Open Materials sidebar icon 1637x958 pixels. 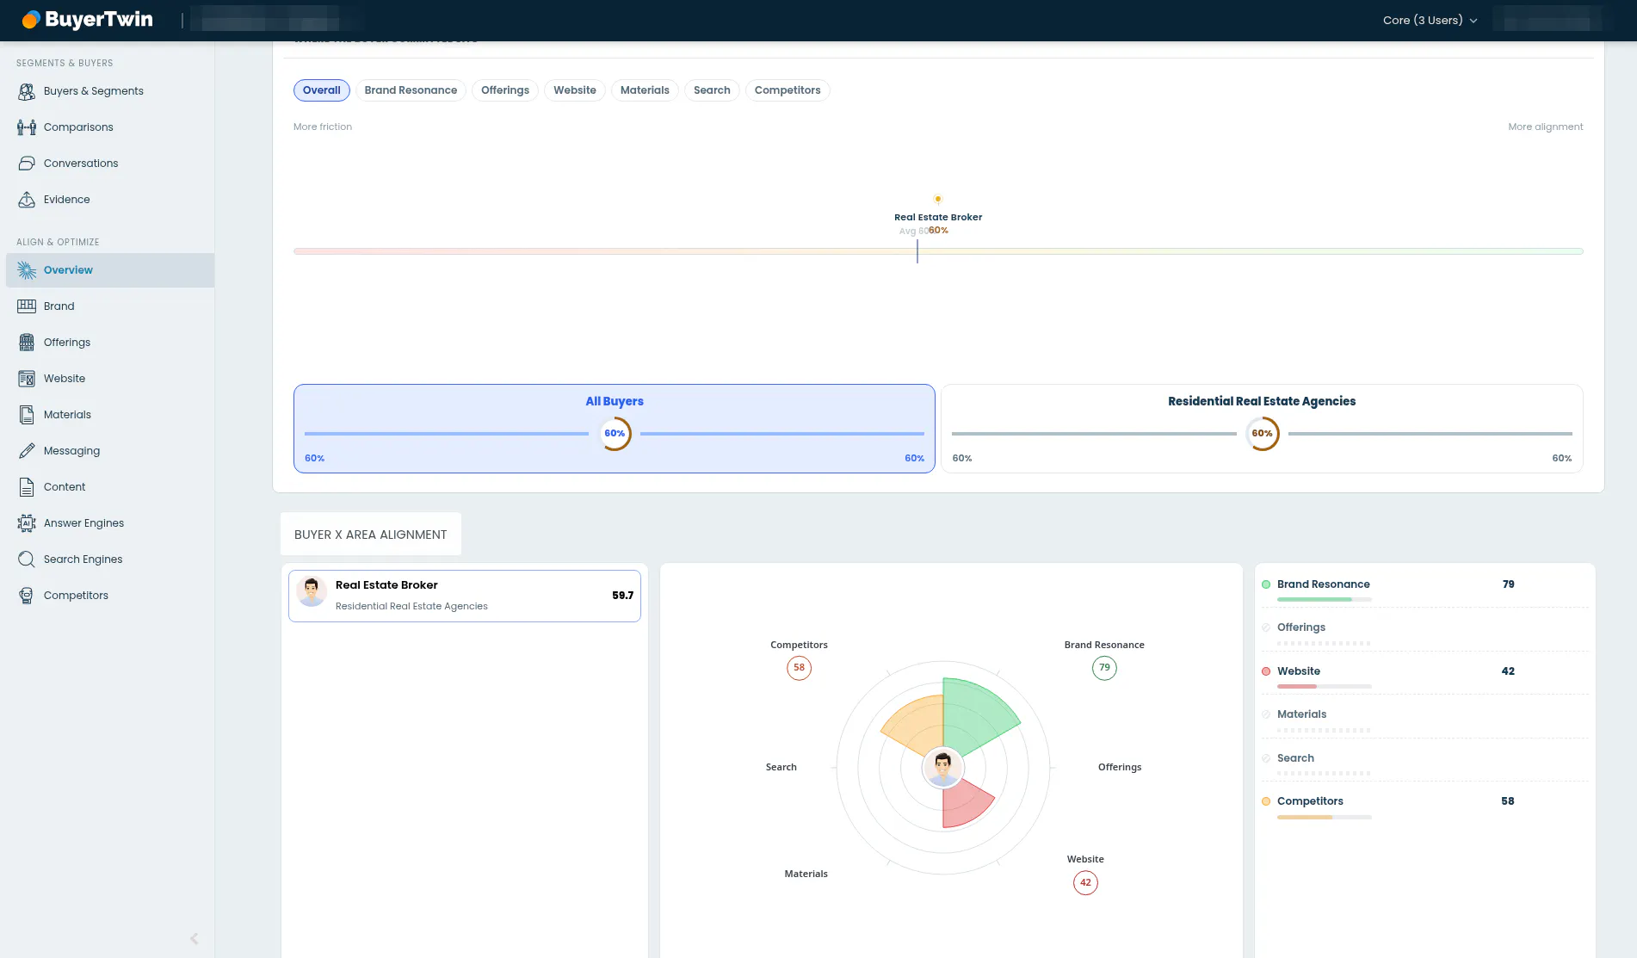(x=27, y=415)
